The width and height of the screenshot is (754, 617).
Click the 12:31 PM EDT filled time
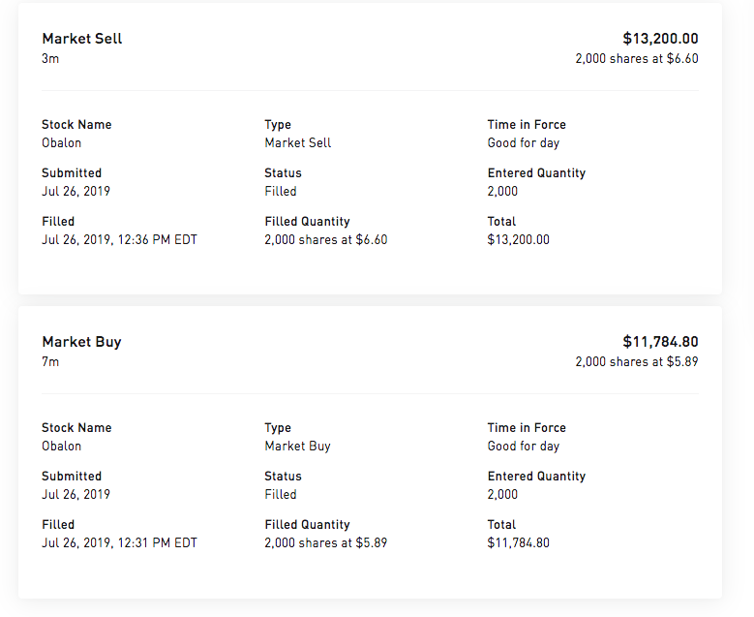click(119, 542)
